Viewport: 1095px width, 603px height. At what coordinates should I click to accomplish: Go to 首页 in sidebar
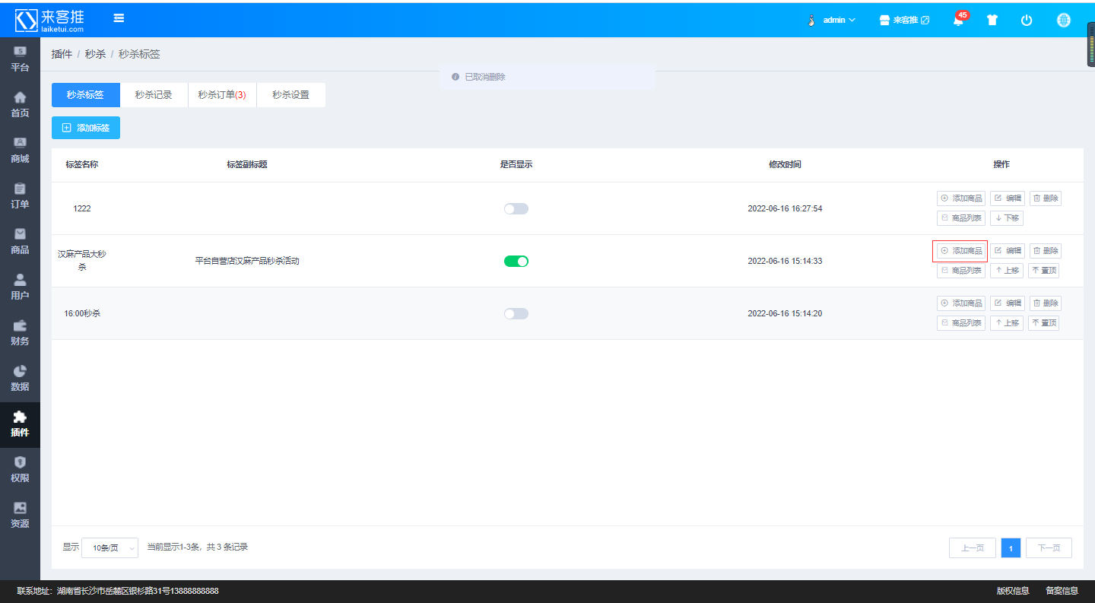click(20, 105)
